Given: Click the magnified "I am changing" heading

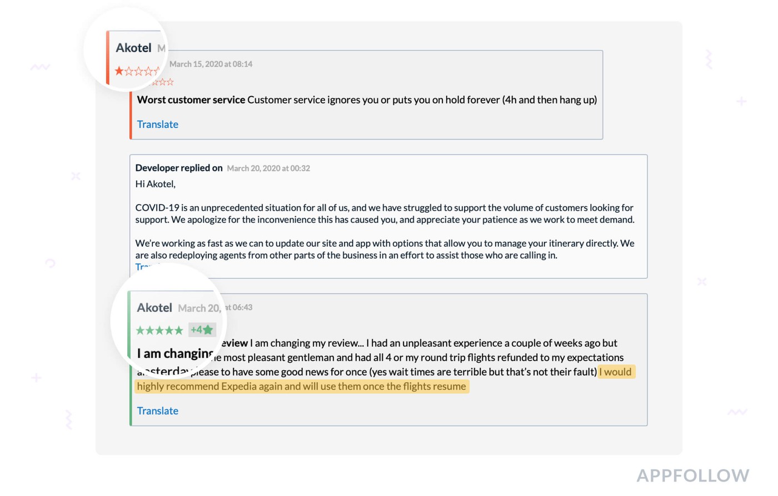Looking at the screenshot, I should point(174,354).
